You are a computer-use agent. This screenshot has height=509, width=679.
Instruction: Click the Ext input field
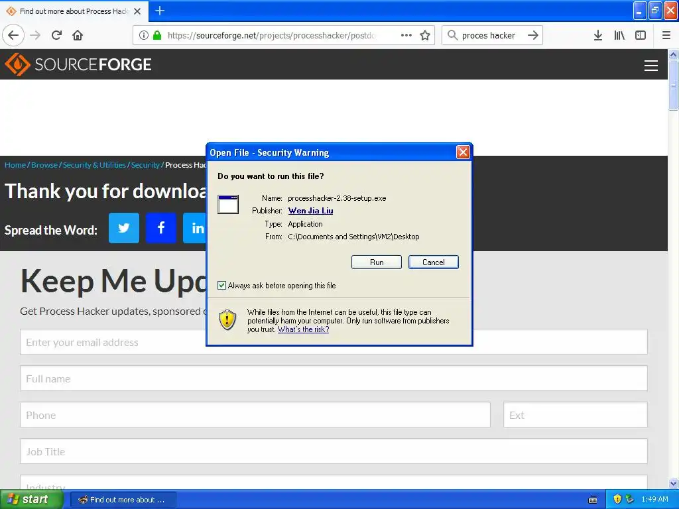pos(575,415)
